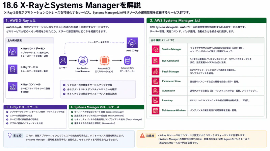Image resolution: width=270 pixels, height=151 pixels.
Task: Click the 1台または複数のインスタンス description
Action: point(221,61)
